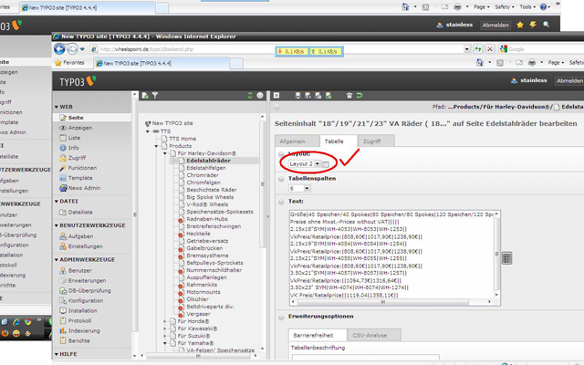Open Favorites in front browser

(x=69, y=63)
